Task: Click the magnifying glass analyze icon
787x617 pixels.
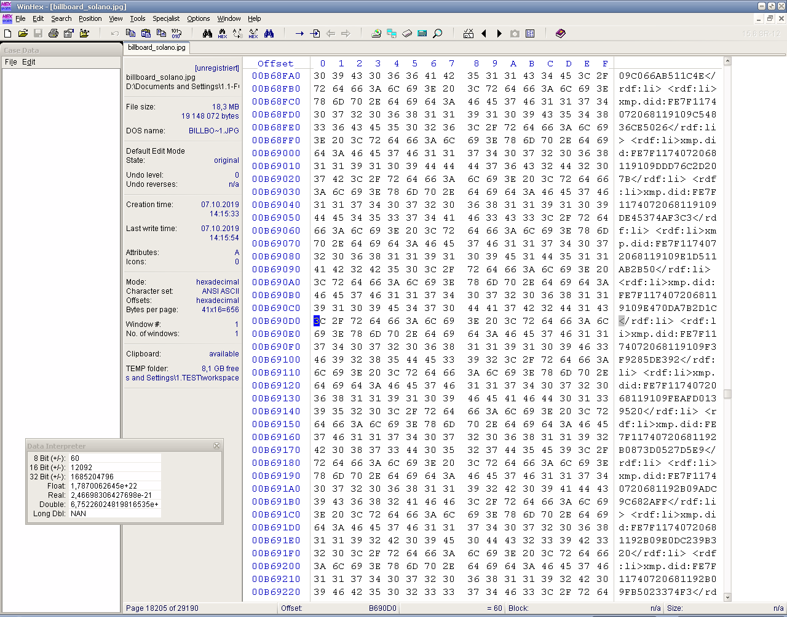Action: [x=438, y=33]
